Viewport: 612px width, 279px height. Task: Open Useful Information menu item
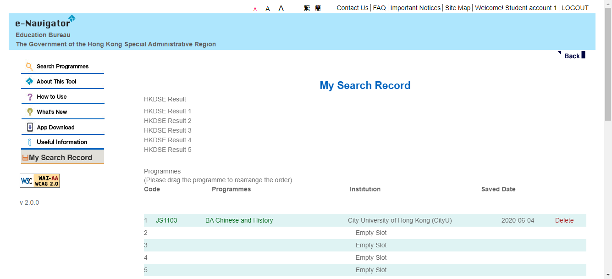pos(62,142)
